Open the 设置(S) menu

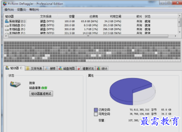[21, 10]
